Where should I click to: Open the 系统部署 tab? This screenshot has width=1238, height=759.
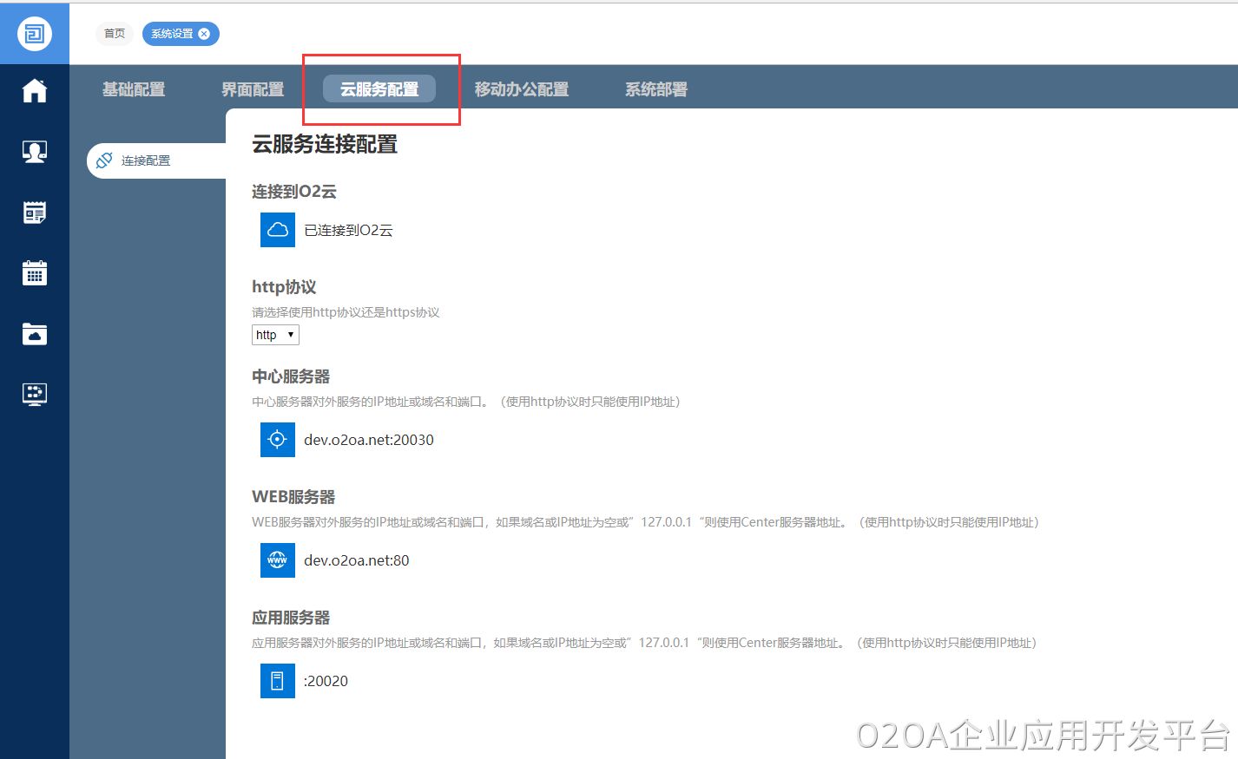coord(655,88)
